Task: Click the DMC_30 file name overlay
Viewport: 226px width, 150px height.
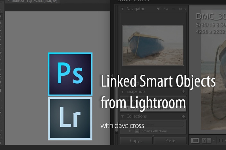Action: click(211, 16)
